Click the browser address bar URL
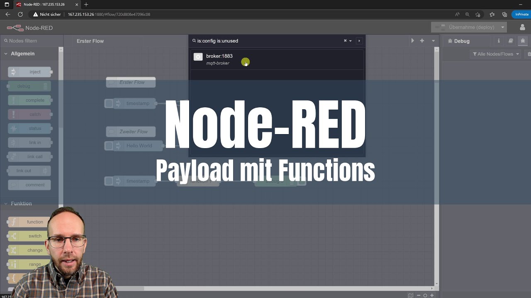 (109, 14)
